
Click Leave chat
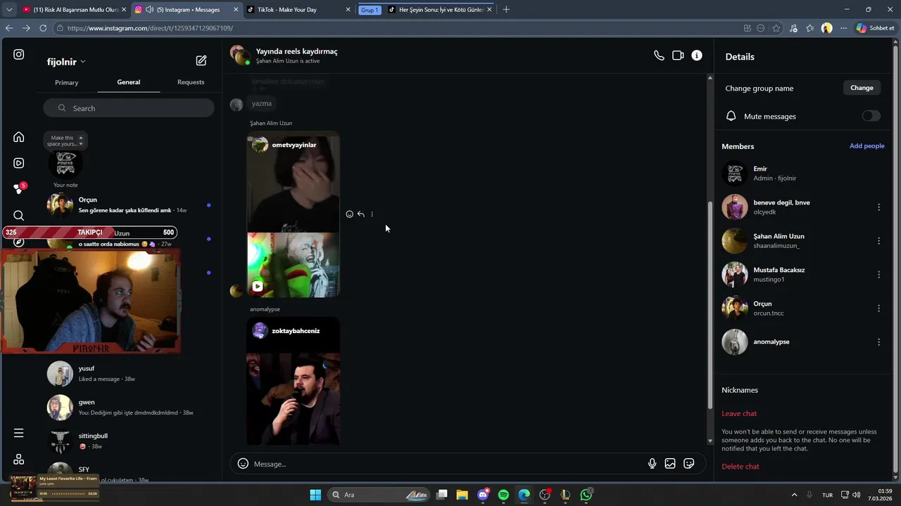pyautogui.click(x=739, y=414)
